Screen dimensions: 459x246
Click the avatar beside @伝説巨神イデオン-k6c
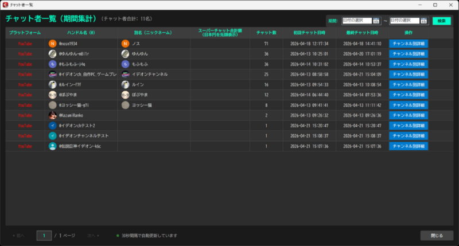(x=53, y=146)
